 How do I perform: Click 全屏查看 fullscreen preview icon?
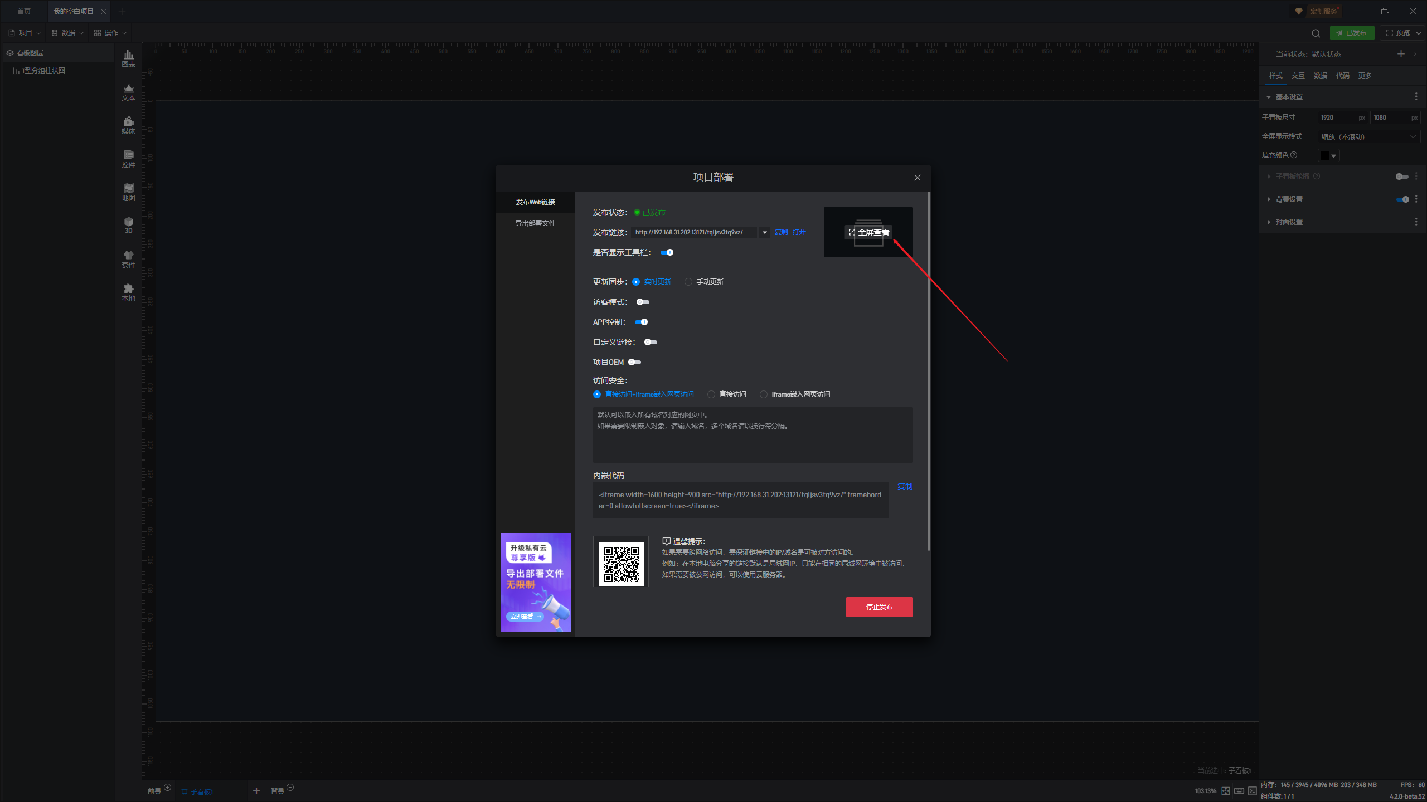pos(868,232)
